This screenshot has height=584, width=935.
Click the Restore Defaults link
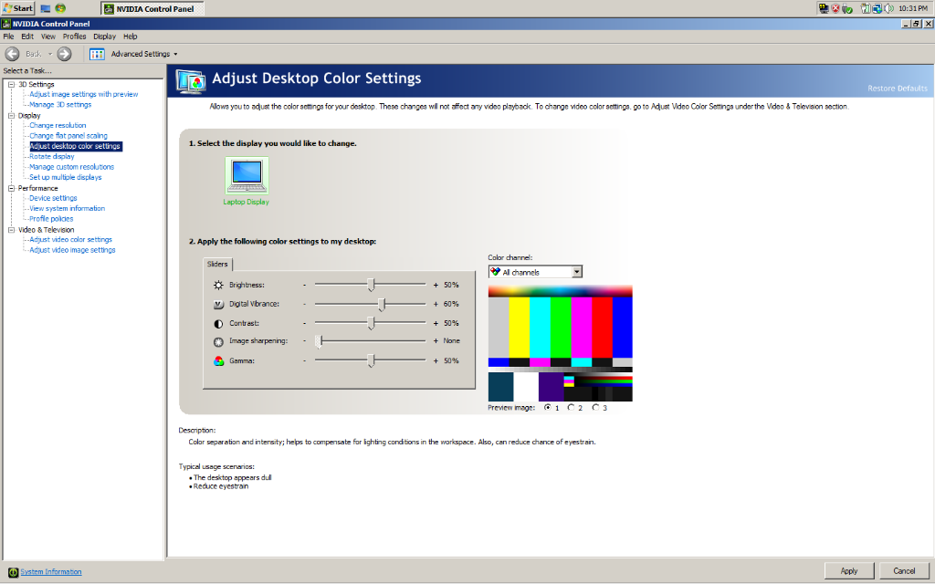point(898,89)
